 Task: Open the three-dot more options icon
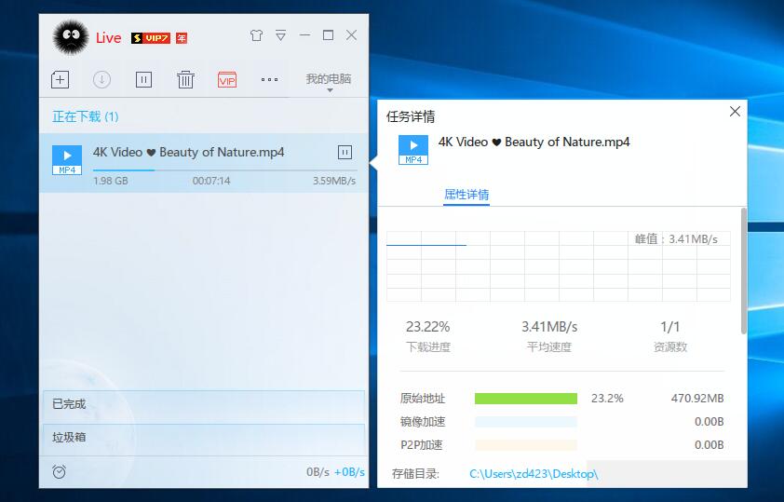(269, 80)
